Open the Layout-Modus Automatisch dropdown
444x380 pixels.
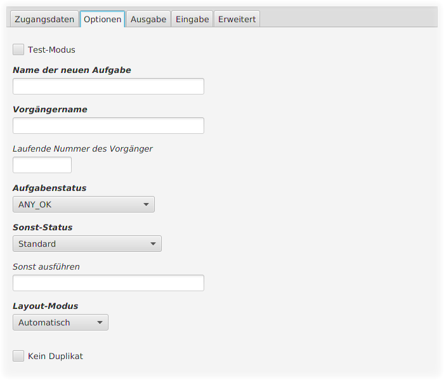tap(61, 322)
